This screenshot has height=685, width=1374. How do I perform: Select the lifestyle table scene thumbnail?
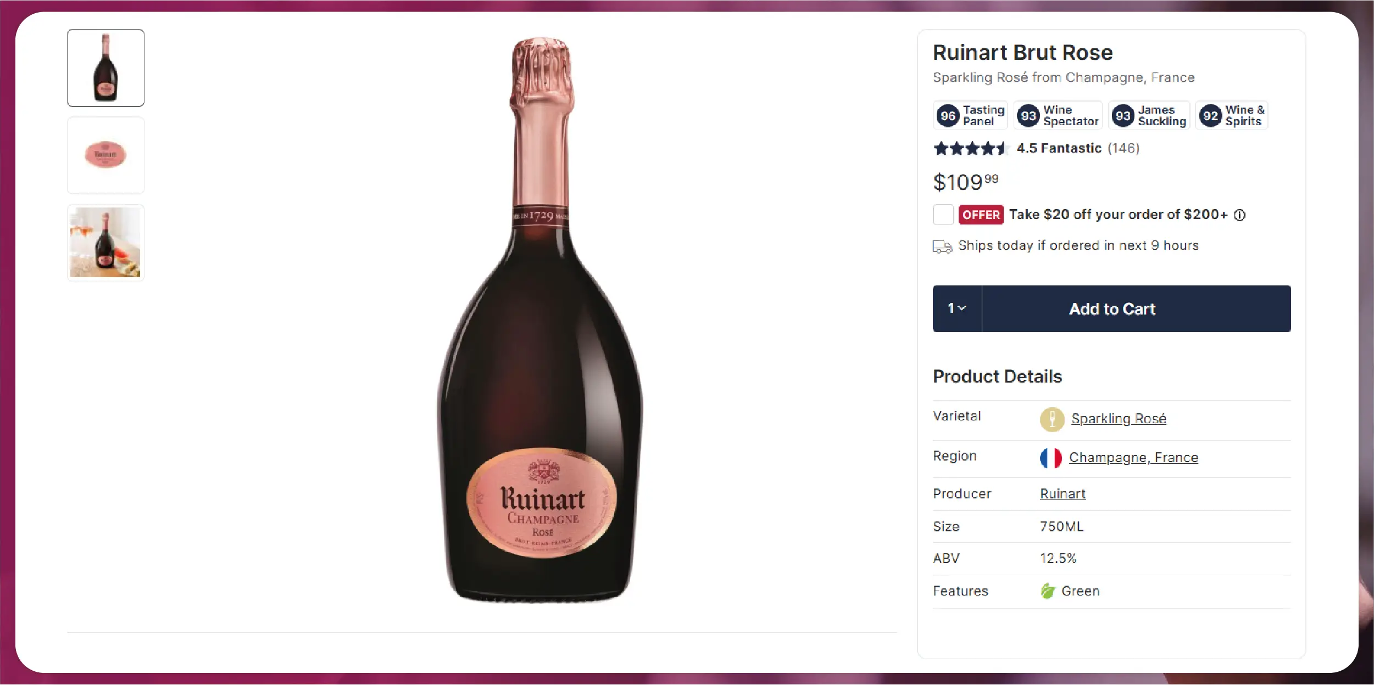click(105, 243)
